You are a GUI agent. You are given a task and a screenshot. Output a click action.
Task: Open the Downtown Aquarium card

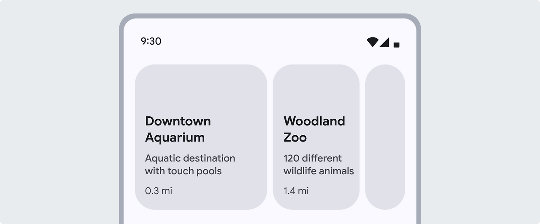coord(201,137)
